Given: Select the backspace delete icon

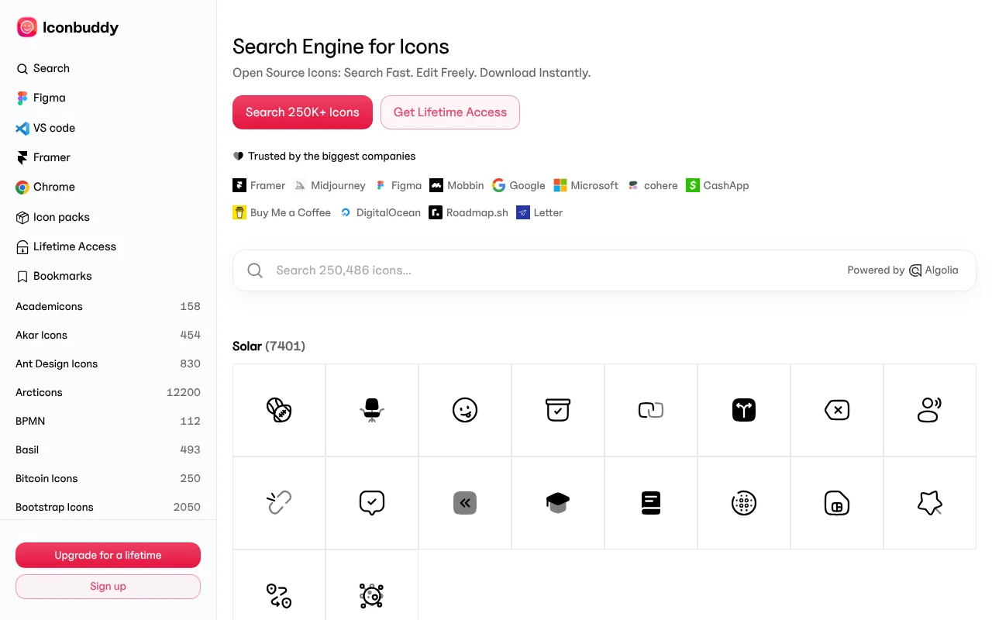Looking at the screenshot, I should (837, 410).
